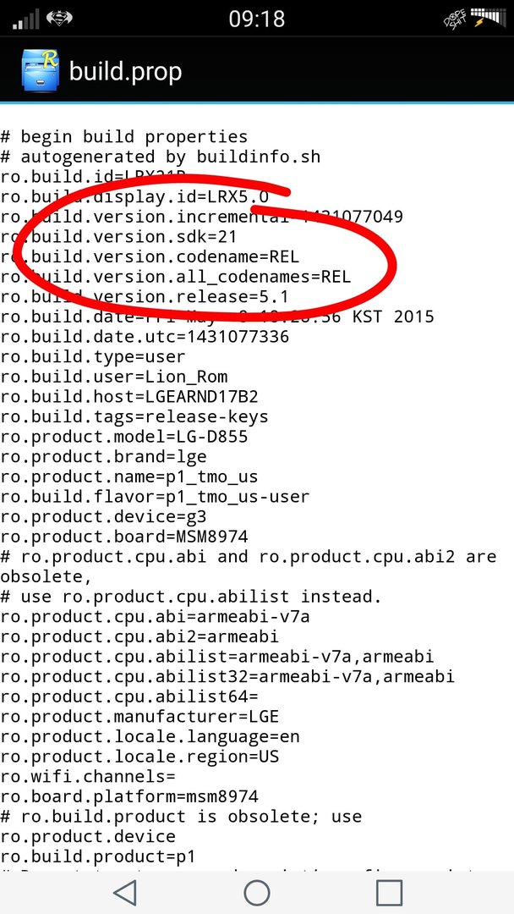Place cursor on ro.build.version.release=5.1 line
This screenshot has width=514, height=914.
[145, 297]
